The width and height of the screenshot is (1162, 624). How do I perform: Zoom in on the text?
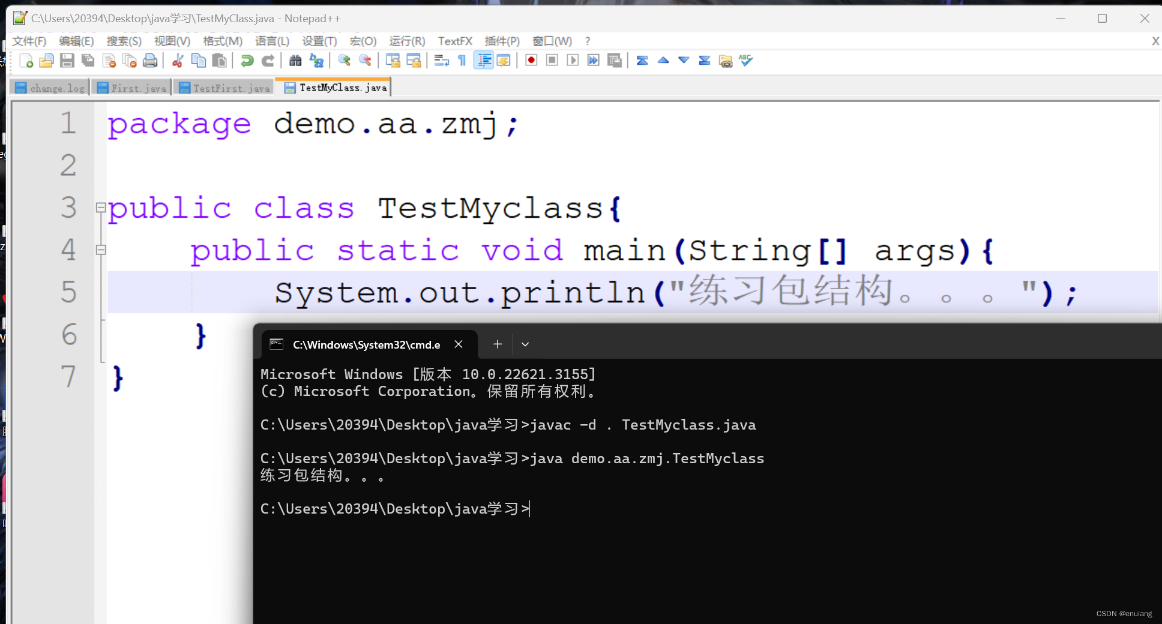coord(344,60)
